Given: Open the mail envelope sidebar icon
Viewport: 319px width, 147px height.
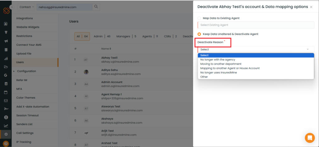Looking at the screenshot, I should [6, 100].
